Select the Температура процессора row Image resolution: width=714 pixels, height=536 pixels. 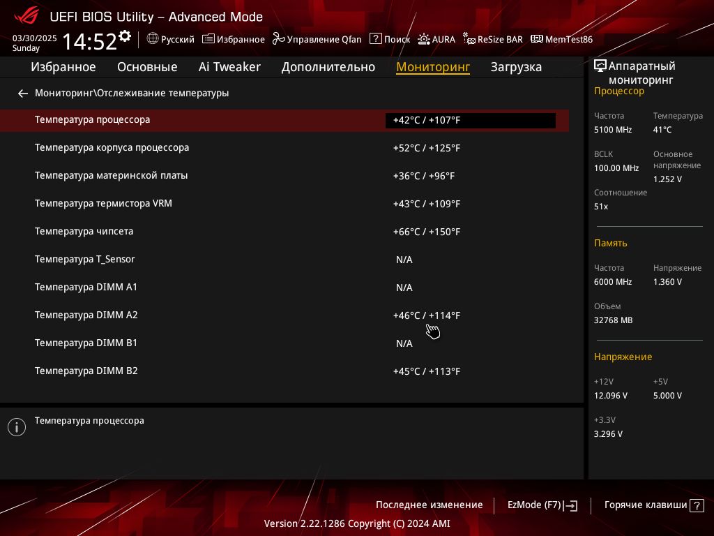284,120
